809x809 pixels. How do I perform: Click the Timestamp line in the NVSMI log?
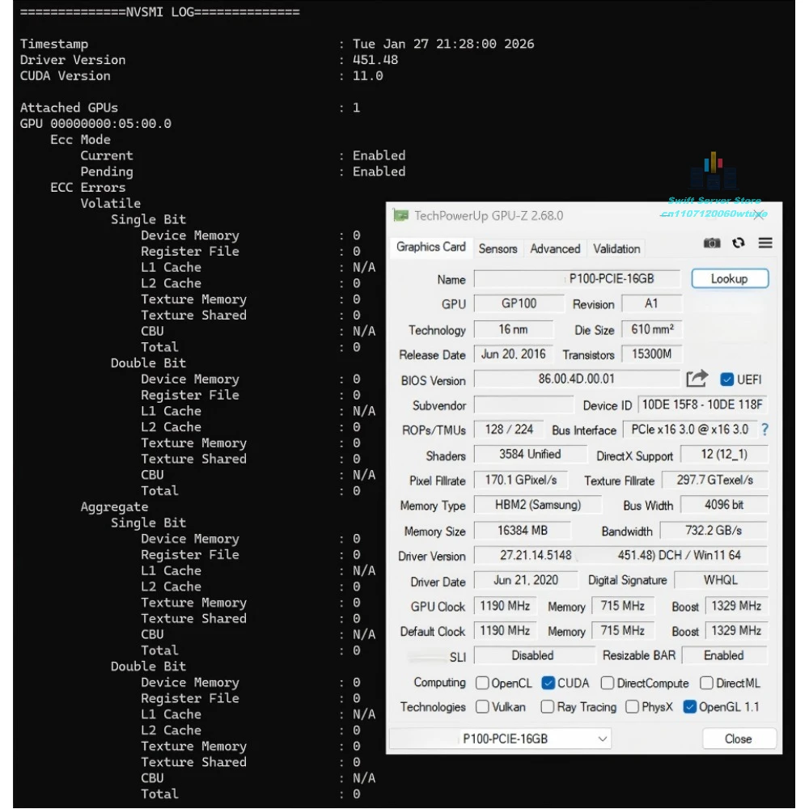277,44
